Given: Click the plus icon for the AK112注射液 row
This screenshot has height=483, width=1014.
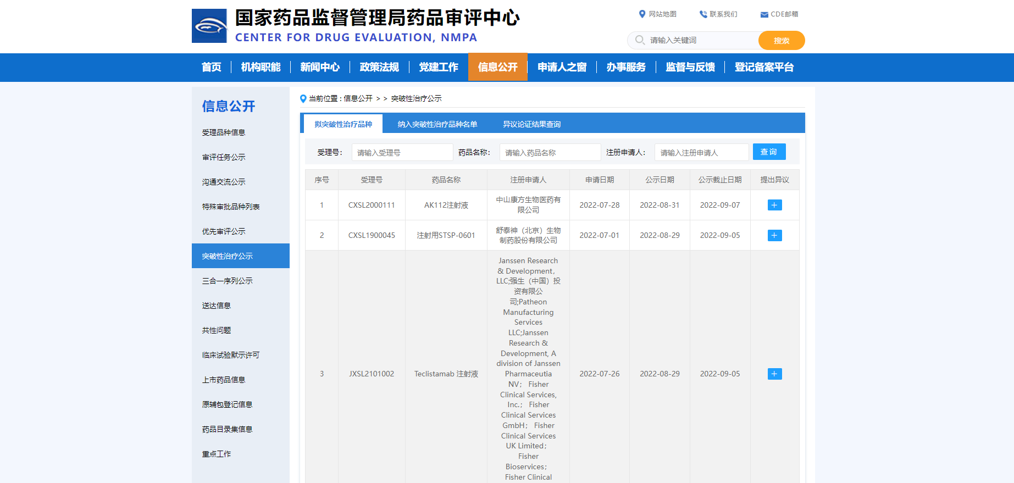Looking at the screenshot, I should click(x=774, y=205).
